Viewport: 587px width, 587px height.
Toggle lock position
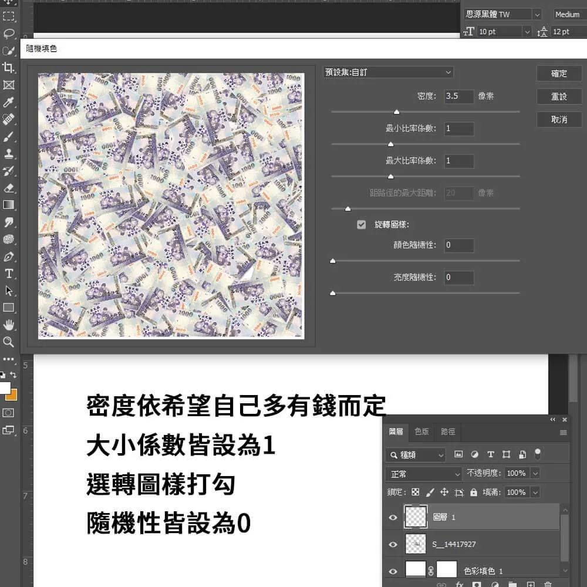[x=444, y=492]
